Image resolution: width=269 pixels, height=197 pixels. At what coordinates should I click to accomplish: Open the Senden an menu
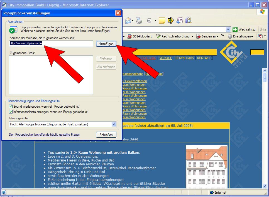coord(207,36)
